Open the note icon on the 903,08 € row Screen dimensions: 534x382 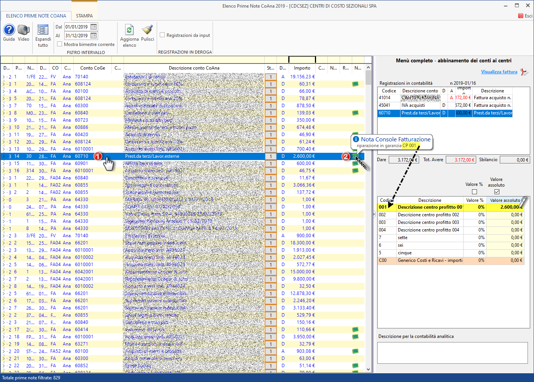tap(355, 351)
